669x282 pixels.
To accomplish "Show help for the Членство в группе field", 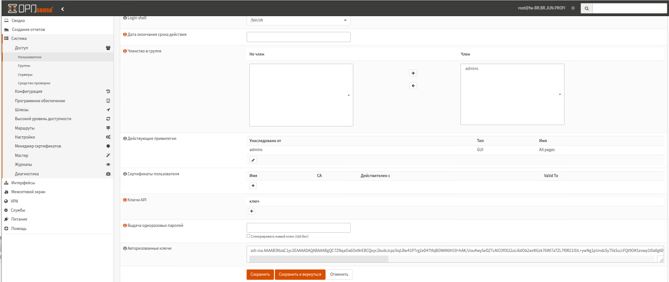I will tap(125, 51).
